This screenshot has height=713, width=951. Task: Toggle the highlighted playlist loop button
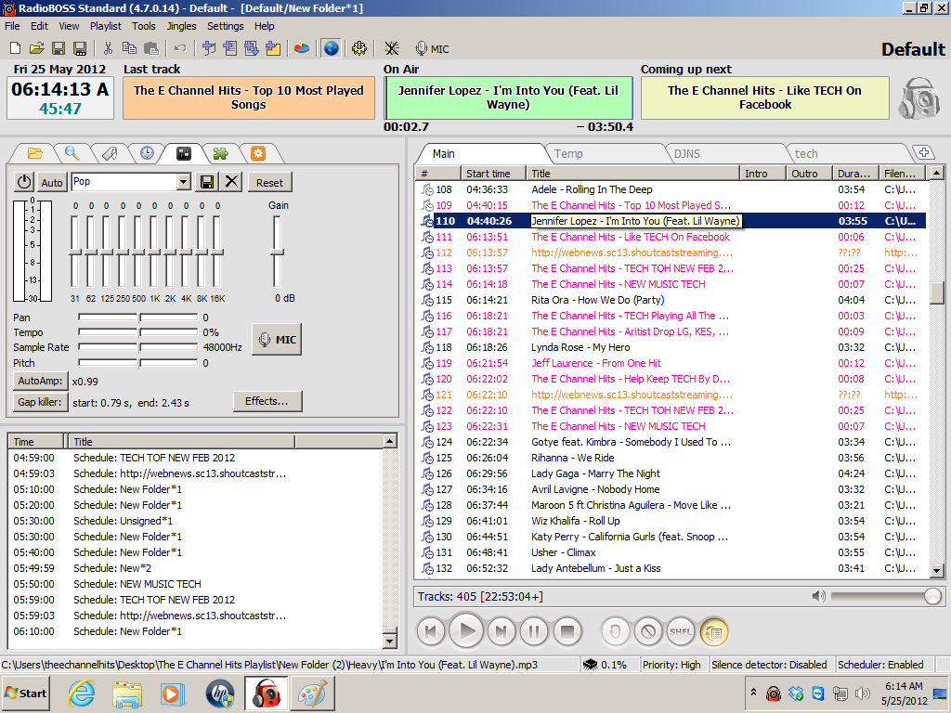[714, 631]
